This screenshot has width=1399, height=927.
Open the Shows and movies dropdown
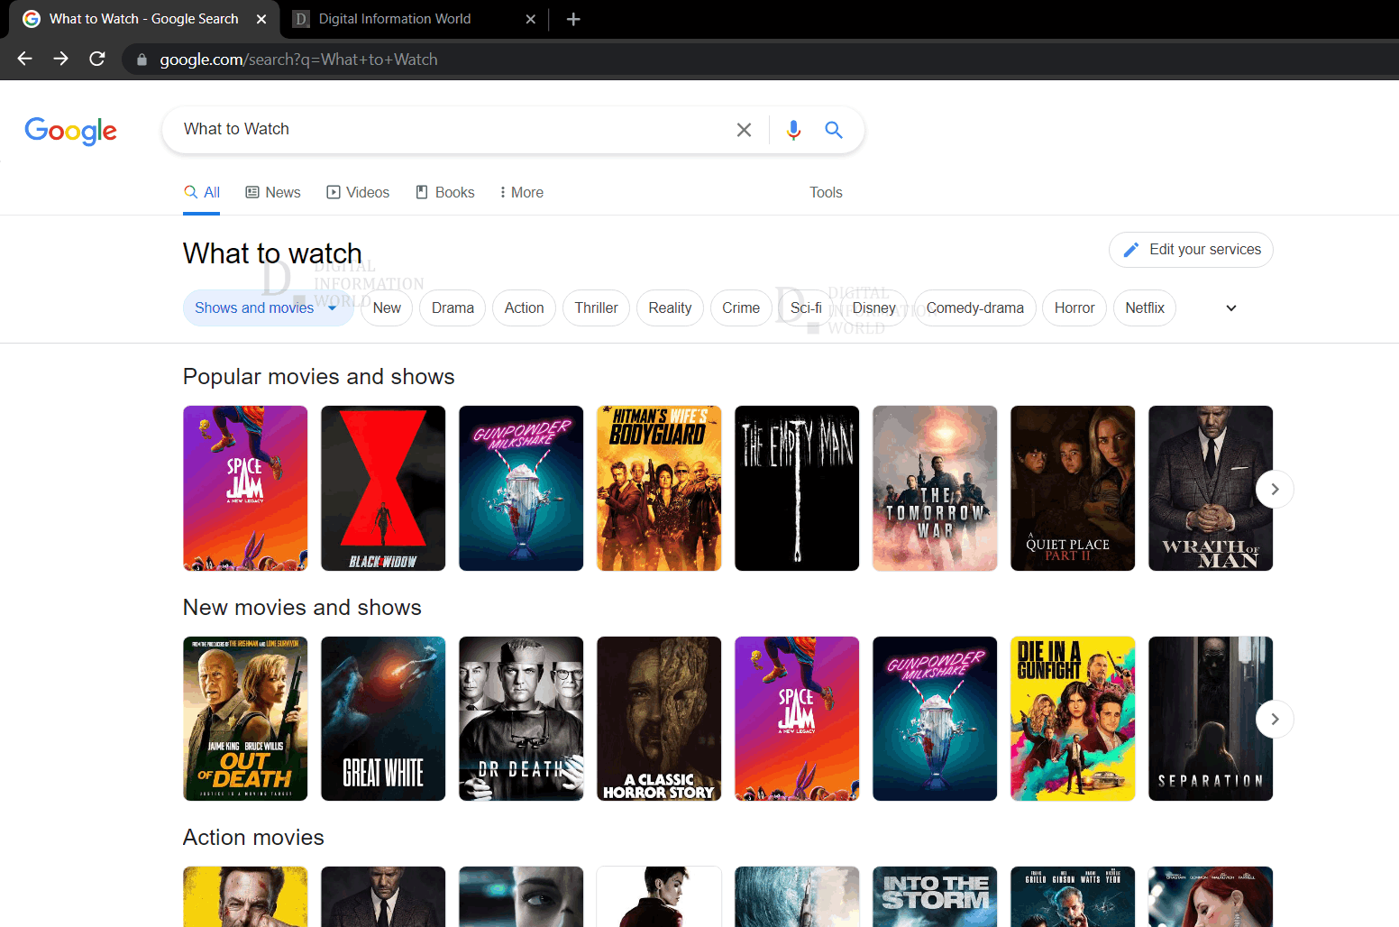coord(268,307)
